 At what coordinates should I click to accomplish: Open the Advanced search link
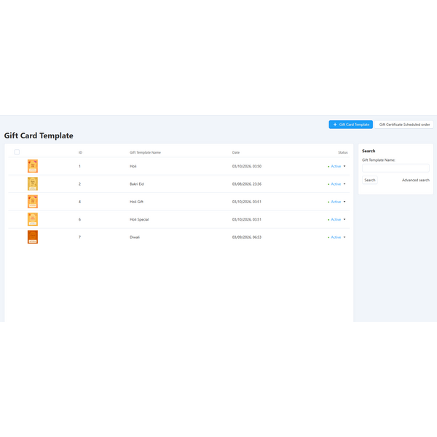(415, 180)
